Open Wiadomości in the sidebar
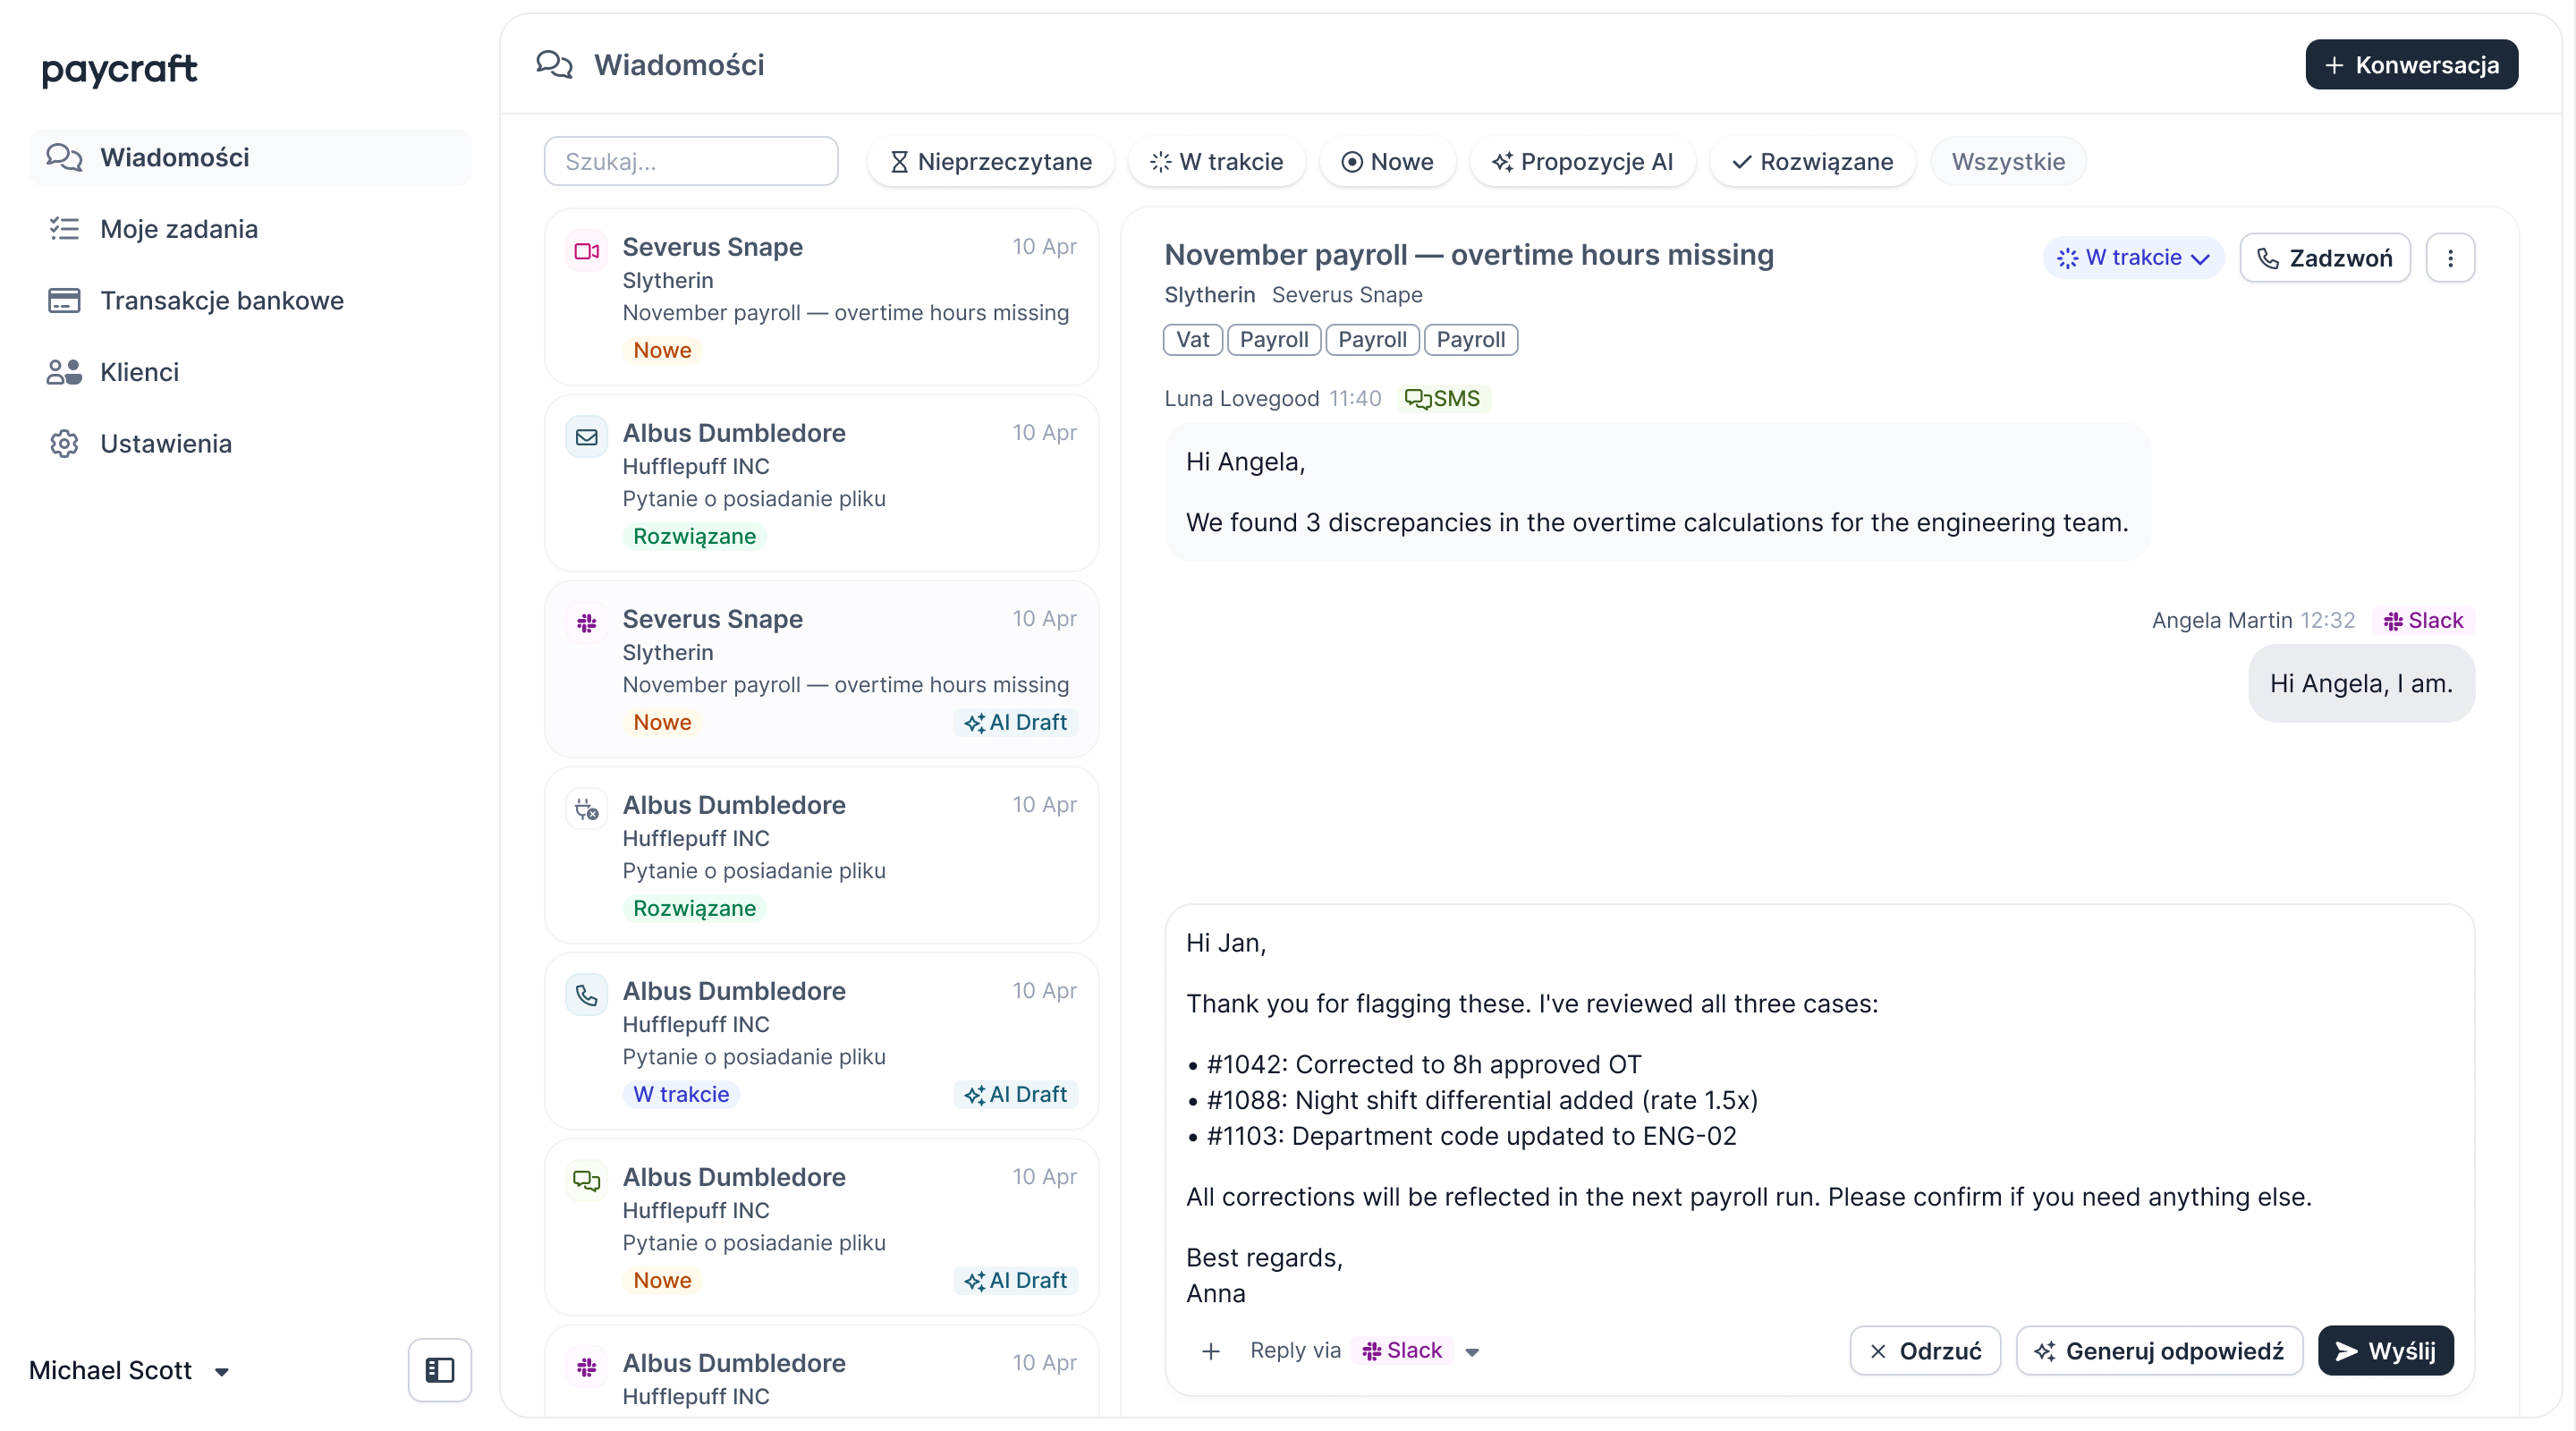This screenshot has height=1431, width=2576. click(250, 157)
